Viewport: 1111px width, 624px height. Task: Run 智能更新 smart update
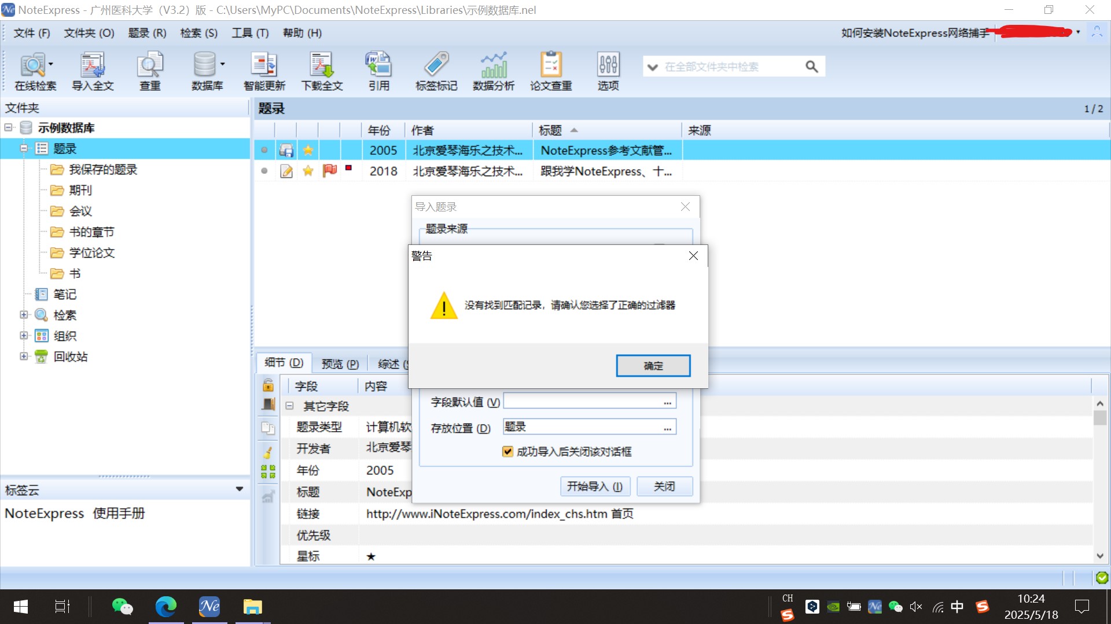click(264, 70)
